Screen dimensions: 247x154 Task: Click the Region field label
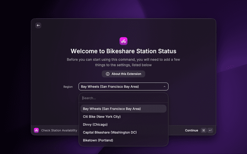[68, 87]
